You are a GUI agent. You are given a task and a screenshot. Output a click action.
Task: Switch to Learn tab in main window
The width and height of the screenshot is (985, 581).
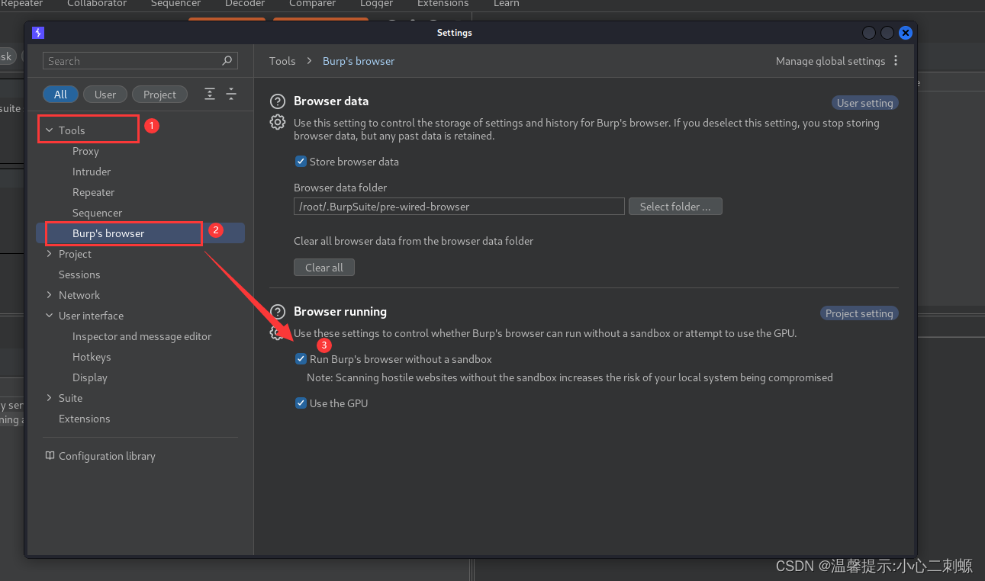pyautogui.click(x=506, y=4)
